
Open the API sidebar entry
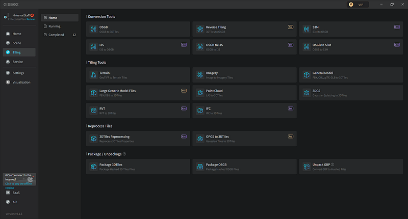tap(19, 202)
